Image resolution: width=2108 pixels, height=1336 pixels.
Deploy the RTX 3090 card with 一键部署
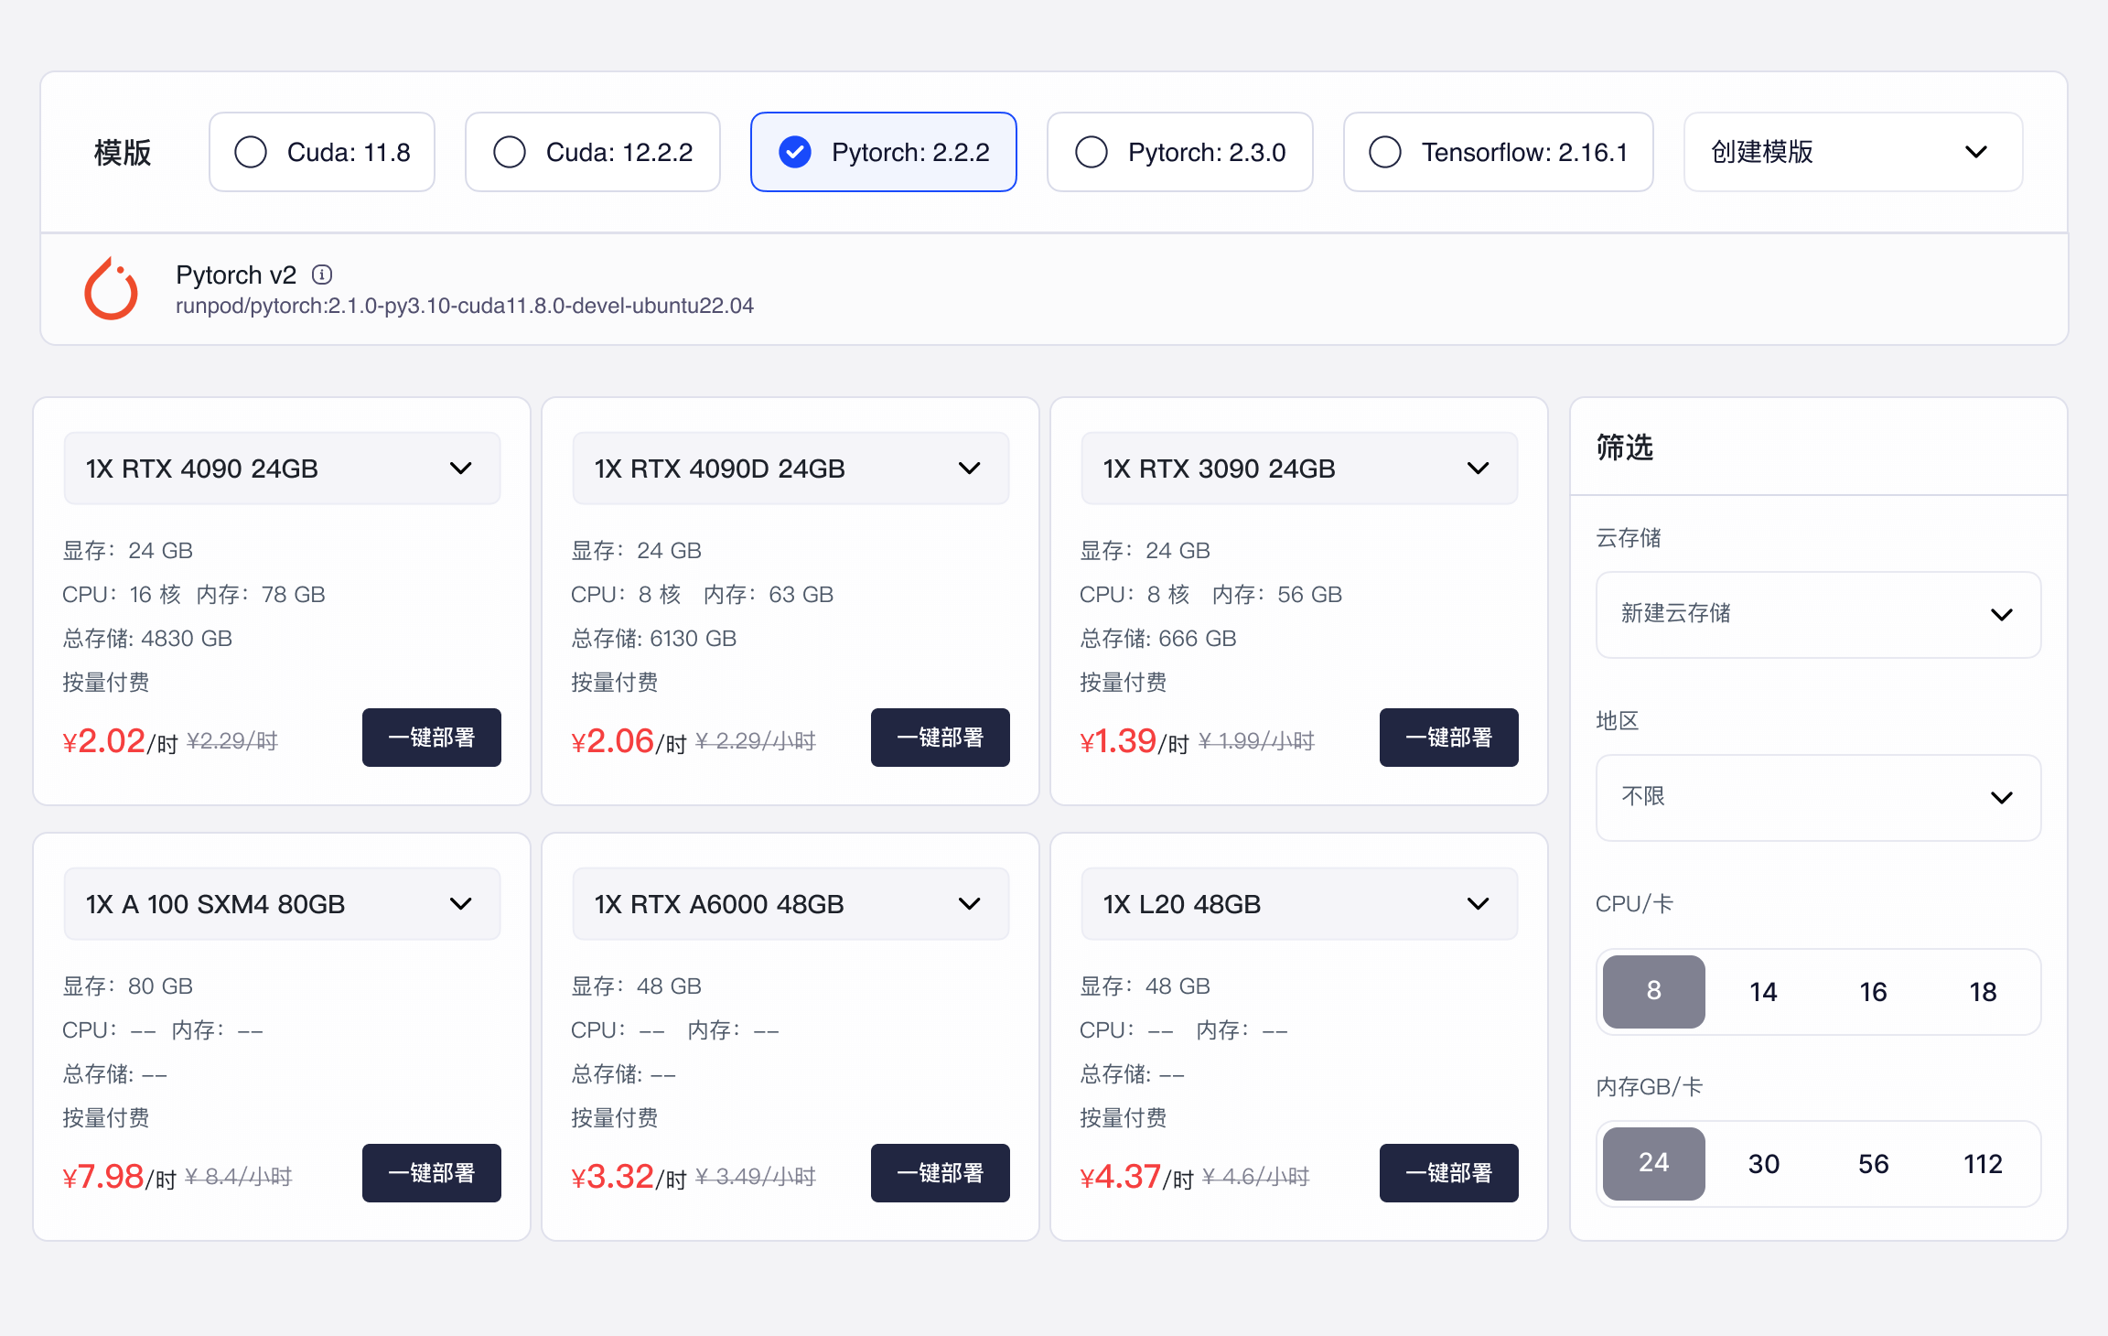(x=1449, y=738)
